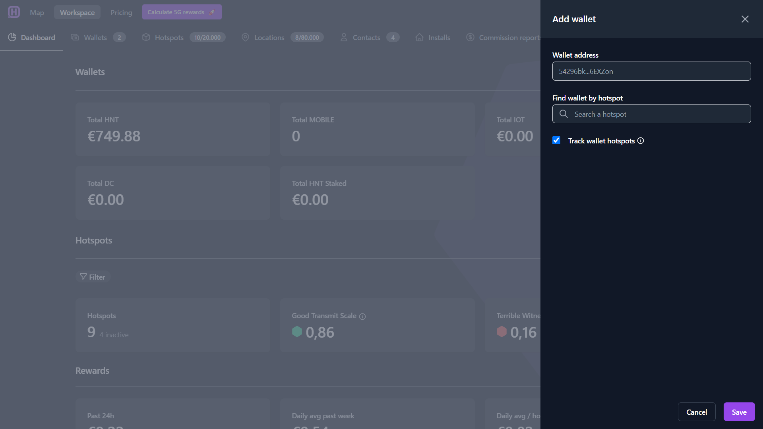
Task: Click the Track wallet hotspots label
Action: coord(601,141)
